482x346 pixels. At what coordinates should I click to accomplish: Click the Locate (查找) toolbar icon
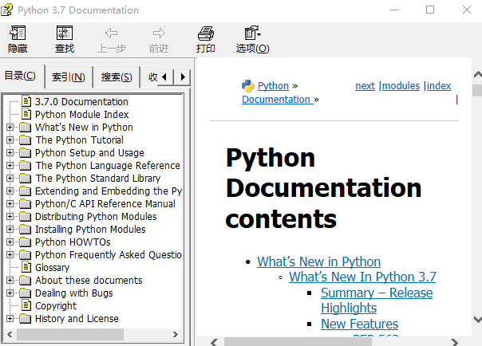[x=65, y=33]
